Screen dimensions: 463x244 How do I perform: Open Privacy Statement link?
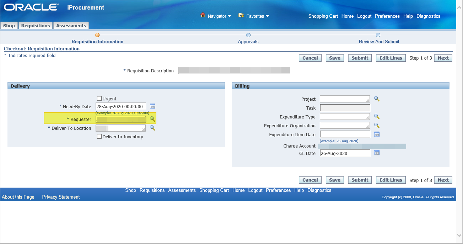[61, 197]
